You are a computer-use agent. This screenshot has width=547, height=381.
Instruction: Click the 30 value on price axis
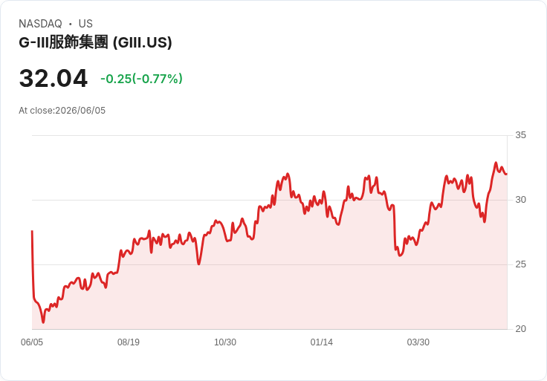520,200
